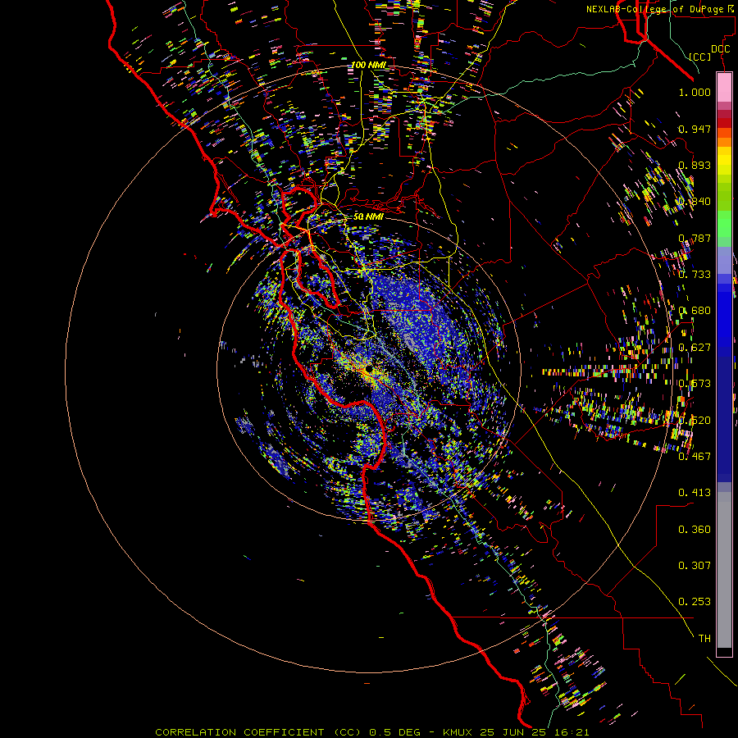Click the DCC label above the color scale
738x738 pixels.
pyautogui.click(x=720, y=49)
